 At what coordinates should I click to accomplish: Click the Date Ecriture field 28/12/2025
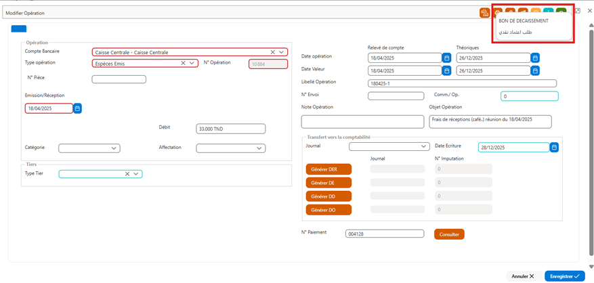(x=513, y=148)
